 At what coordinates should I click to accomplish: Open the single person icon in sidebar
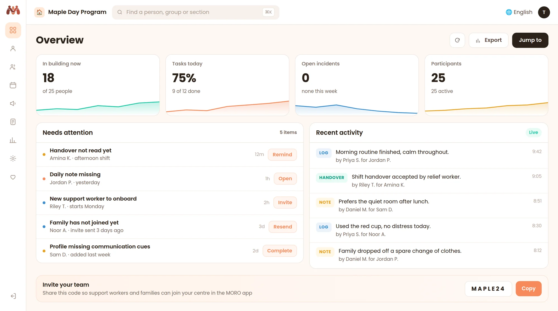[x=13, y=49]
